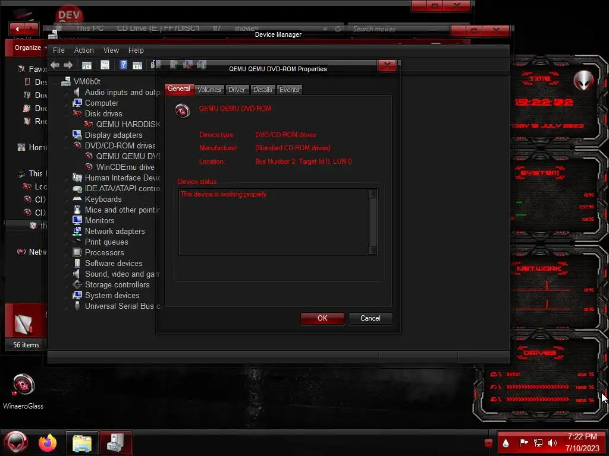Click the System devices category icon
The width and height of the screenshot is (609, 456).
pos(77,295)
